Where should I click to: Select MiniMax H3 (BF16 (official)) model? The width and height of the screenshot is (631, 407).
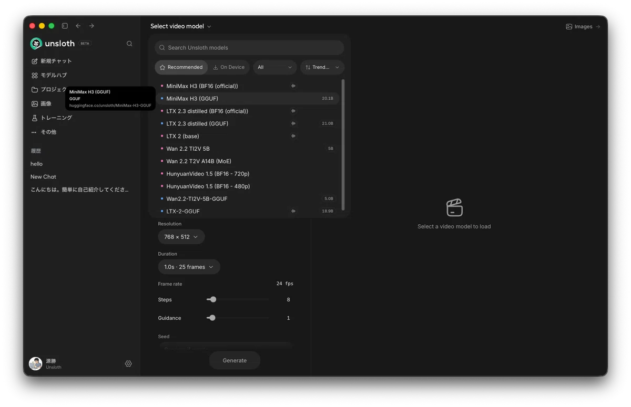click(x=249, y=86)
